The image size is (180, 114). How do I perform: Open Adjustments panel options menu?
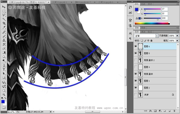178,28
